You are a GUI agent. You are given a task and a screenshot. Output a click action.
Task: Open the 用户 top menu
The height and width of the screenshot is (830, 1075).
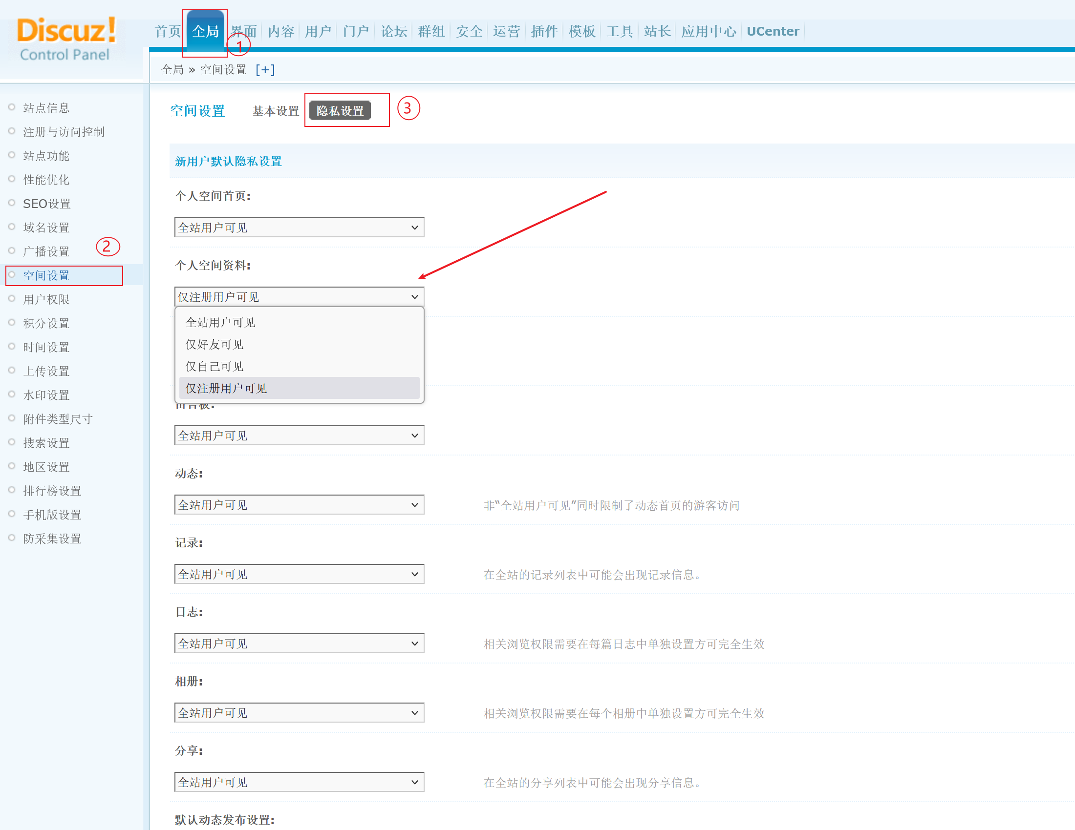click(x=318, y=31)
